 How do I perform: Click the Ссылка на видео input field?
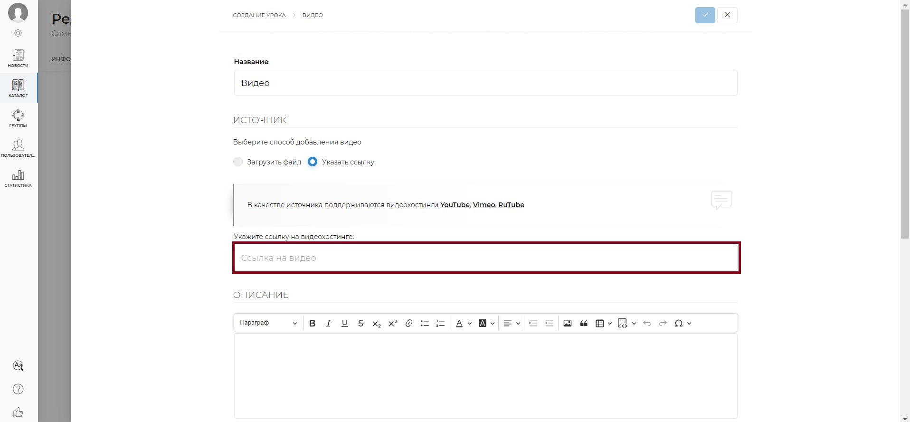[x=486, y=258]
